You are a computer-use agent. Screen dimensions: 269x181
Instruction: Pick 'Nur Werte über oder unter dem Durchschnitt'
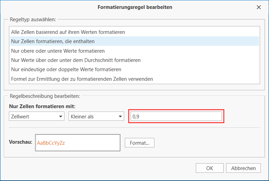[76, 60]
